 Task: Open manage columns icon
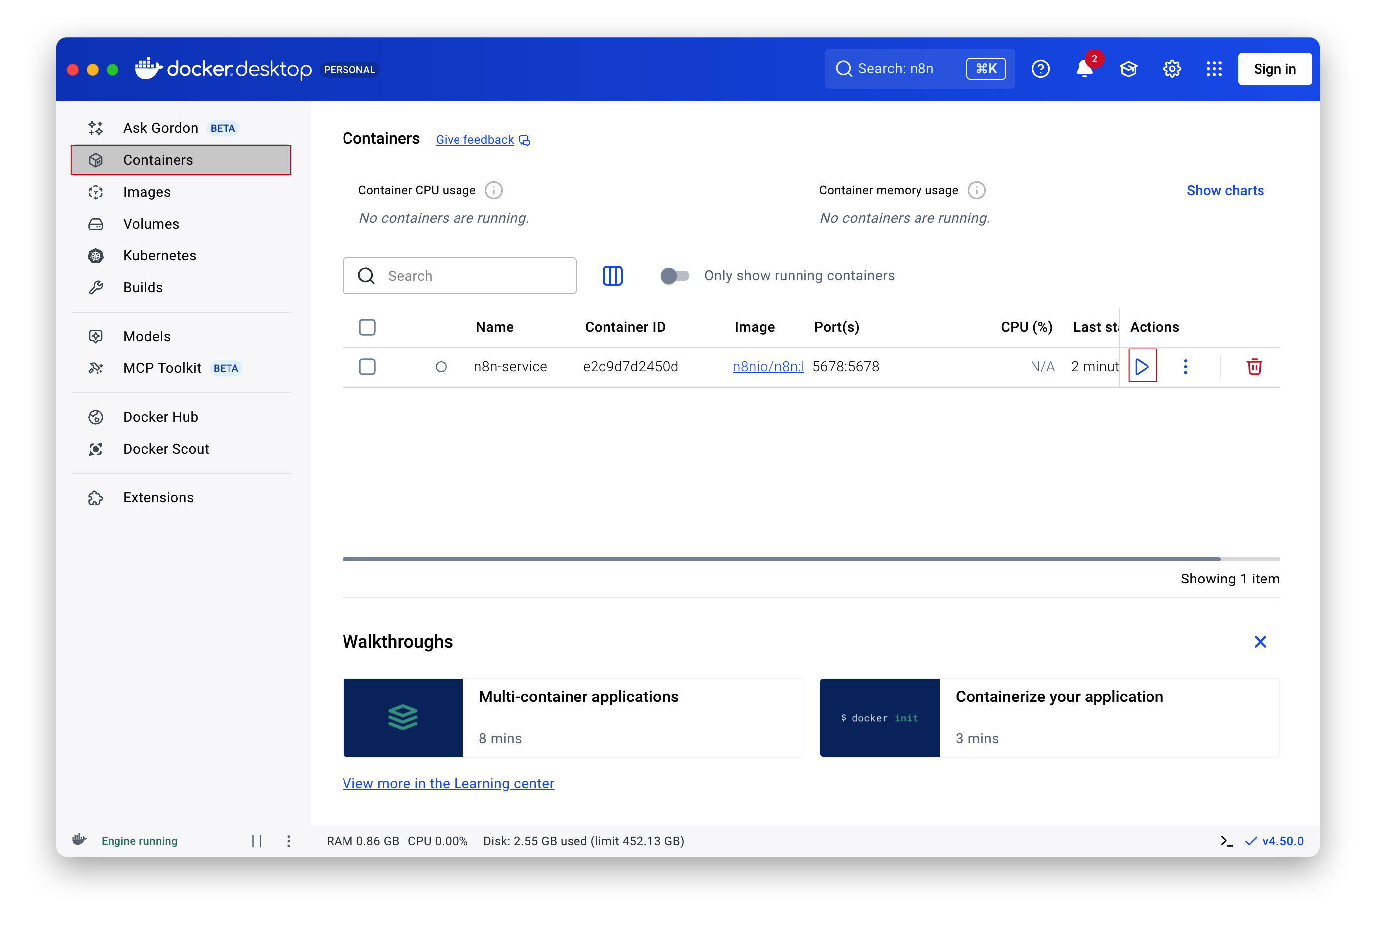click(x=612, y=276)
